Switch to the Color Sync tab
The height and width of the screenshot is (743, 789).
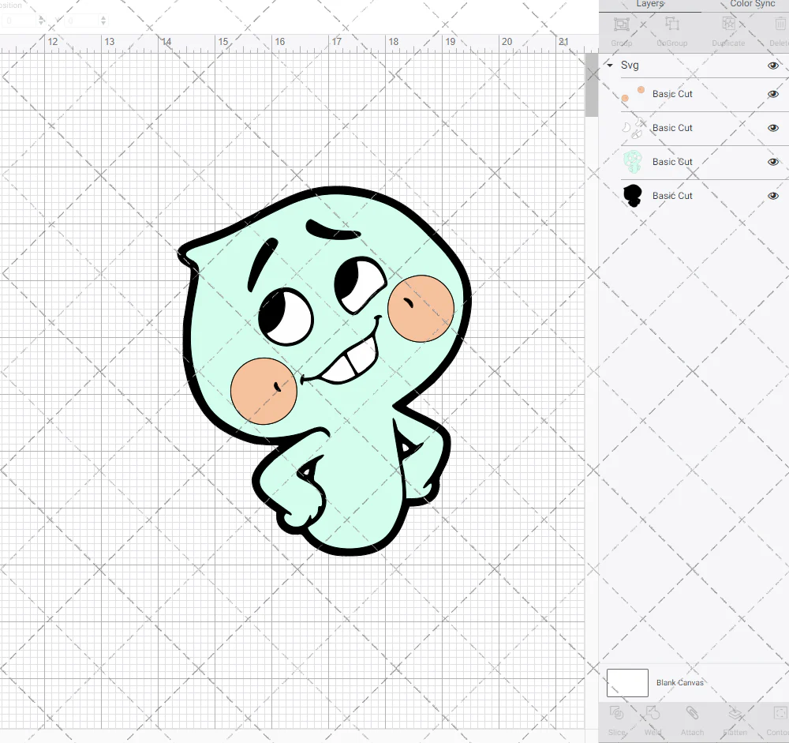point(752,5)
